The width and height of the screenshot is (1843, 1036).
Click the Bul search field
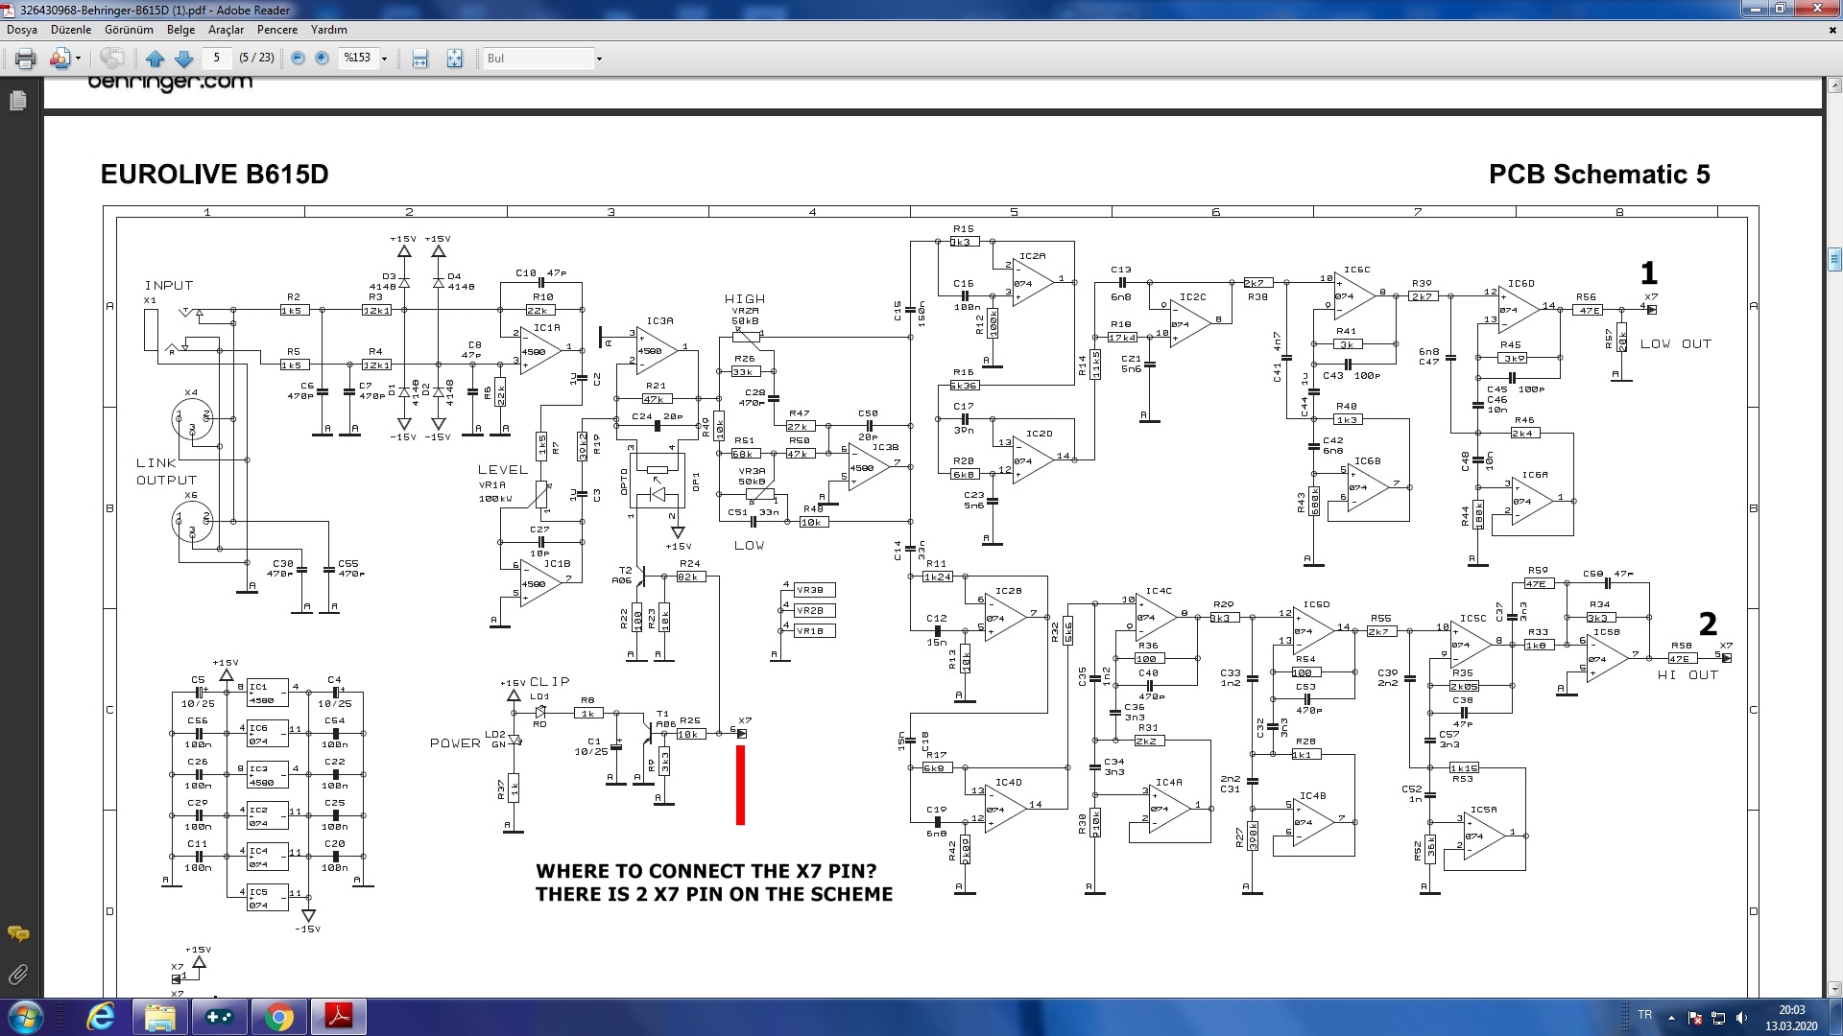coord(538,59)
